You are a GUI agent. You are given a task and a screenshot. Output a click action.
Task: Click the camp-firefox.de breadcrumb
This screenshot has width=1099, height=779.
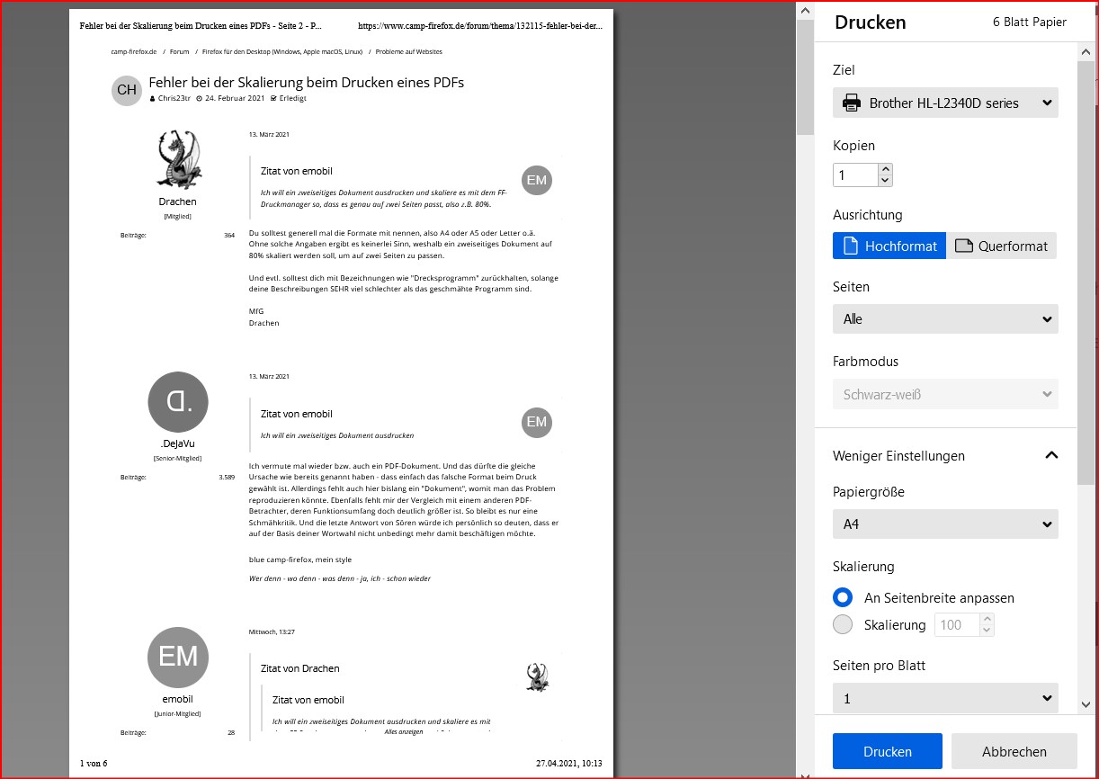pyautogui.click(x=134, y=52)
